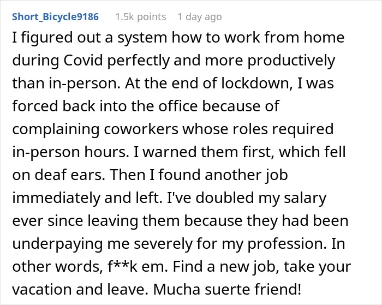This screenshot has height=305, width=382.
Task: Click the censored word f**k in comment
Action: (x=122, y=266)
